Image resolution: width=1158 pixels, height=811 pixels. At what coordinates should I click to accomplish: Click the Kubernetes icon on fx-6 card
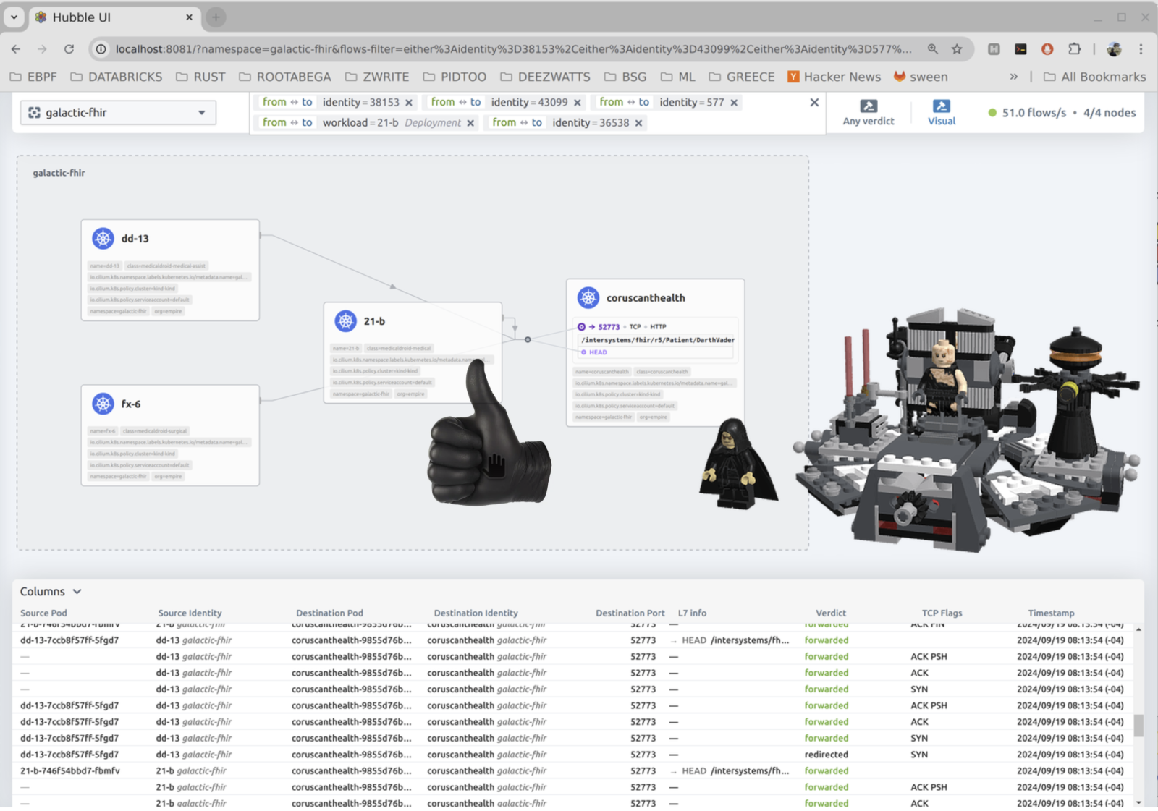tap(103, 404)
